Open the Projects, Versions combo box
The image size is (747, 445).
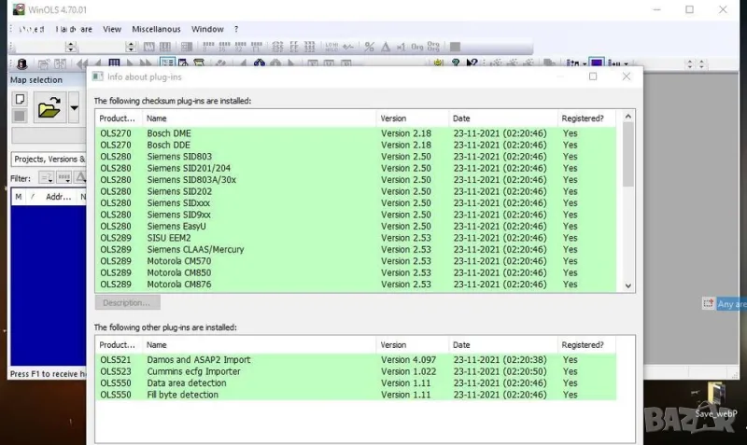(x=49, y=160)
